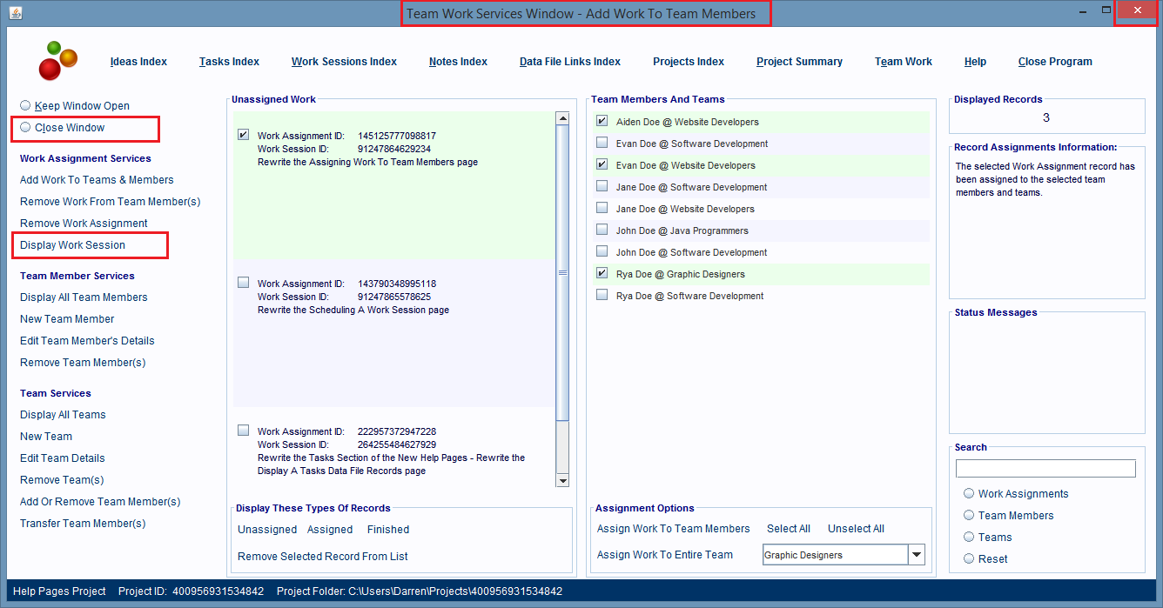Open the team selection dropdown showing Graphic Designers
This screenshot has width=1163, height=608.
coord(917,554)
